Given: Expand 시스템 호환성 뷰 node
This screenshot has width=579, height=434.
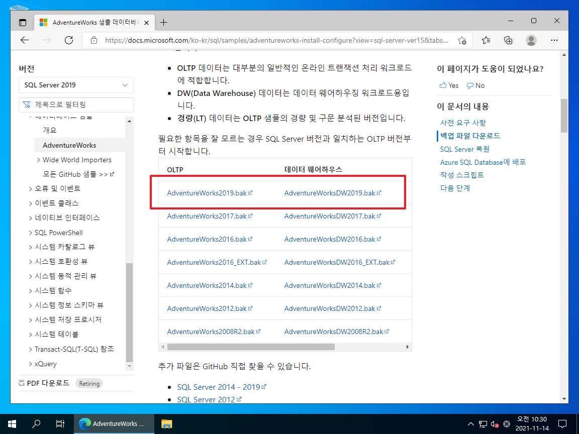Looking at the screenshot, I should point(31,262).
